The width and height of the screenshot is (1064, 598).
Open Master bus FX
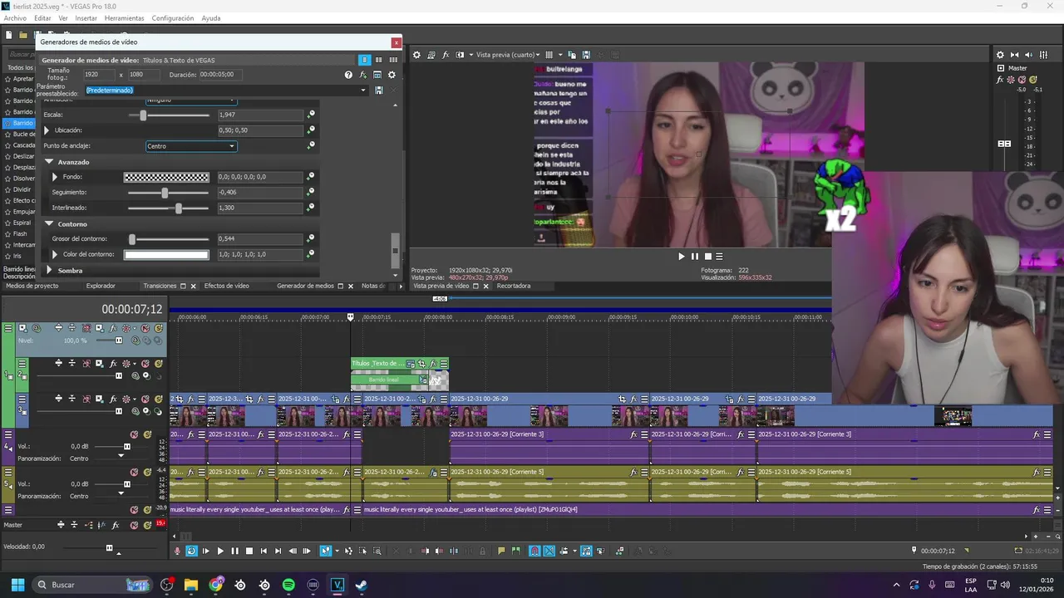1000,80
